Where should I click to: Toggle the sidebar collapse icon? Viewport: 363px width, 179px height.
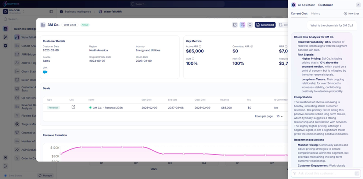[x=51, y=12]
